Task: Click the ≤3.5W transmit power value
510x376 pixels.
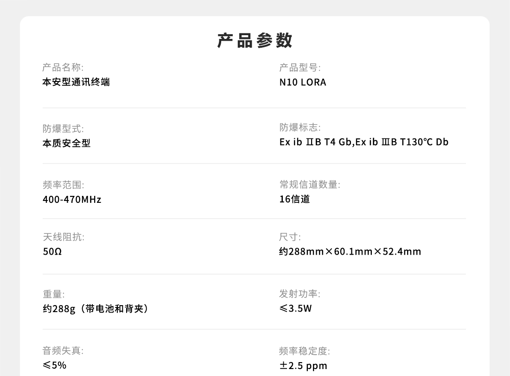Action: (295, 308)
